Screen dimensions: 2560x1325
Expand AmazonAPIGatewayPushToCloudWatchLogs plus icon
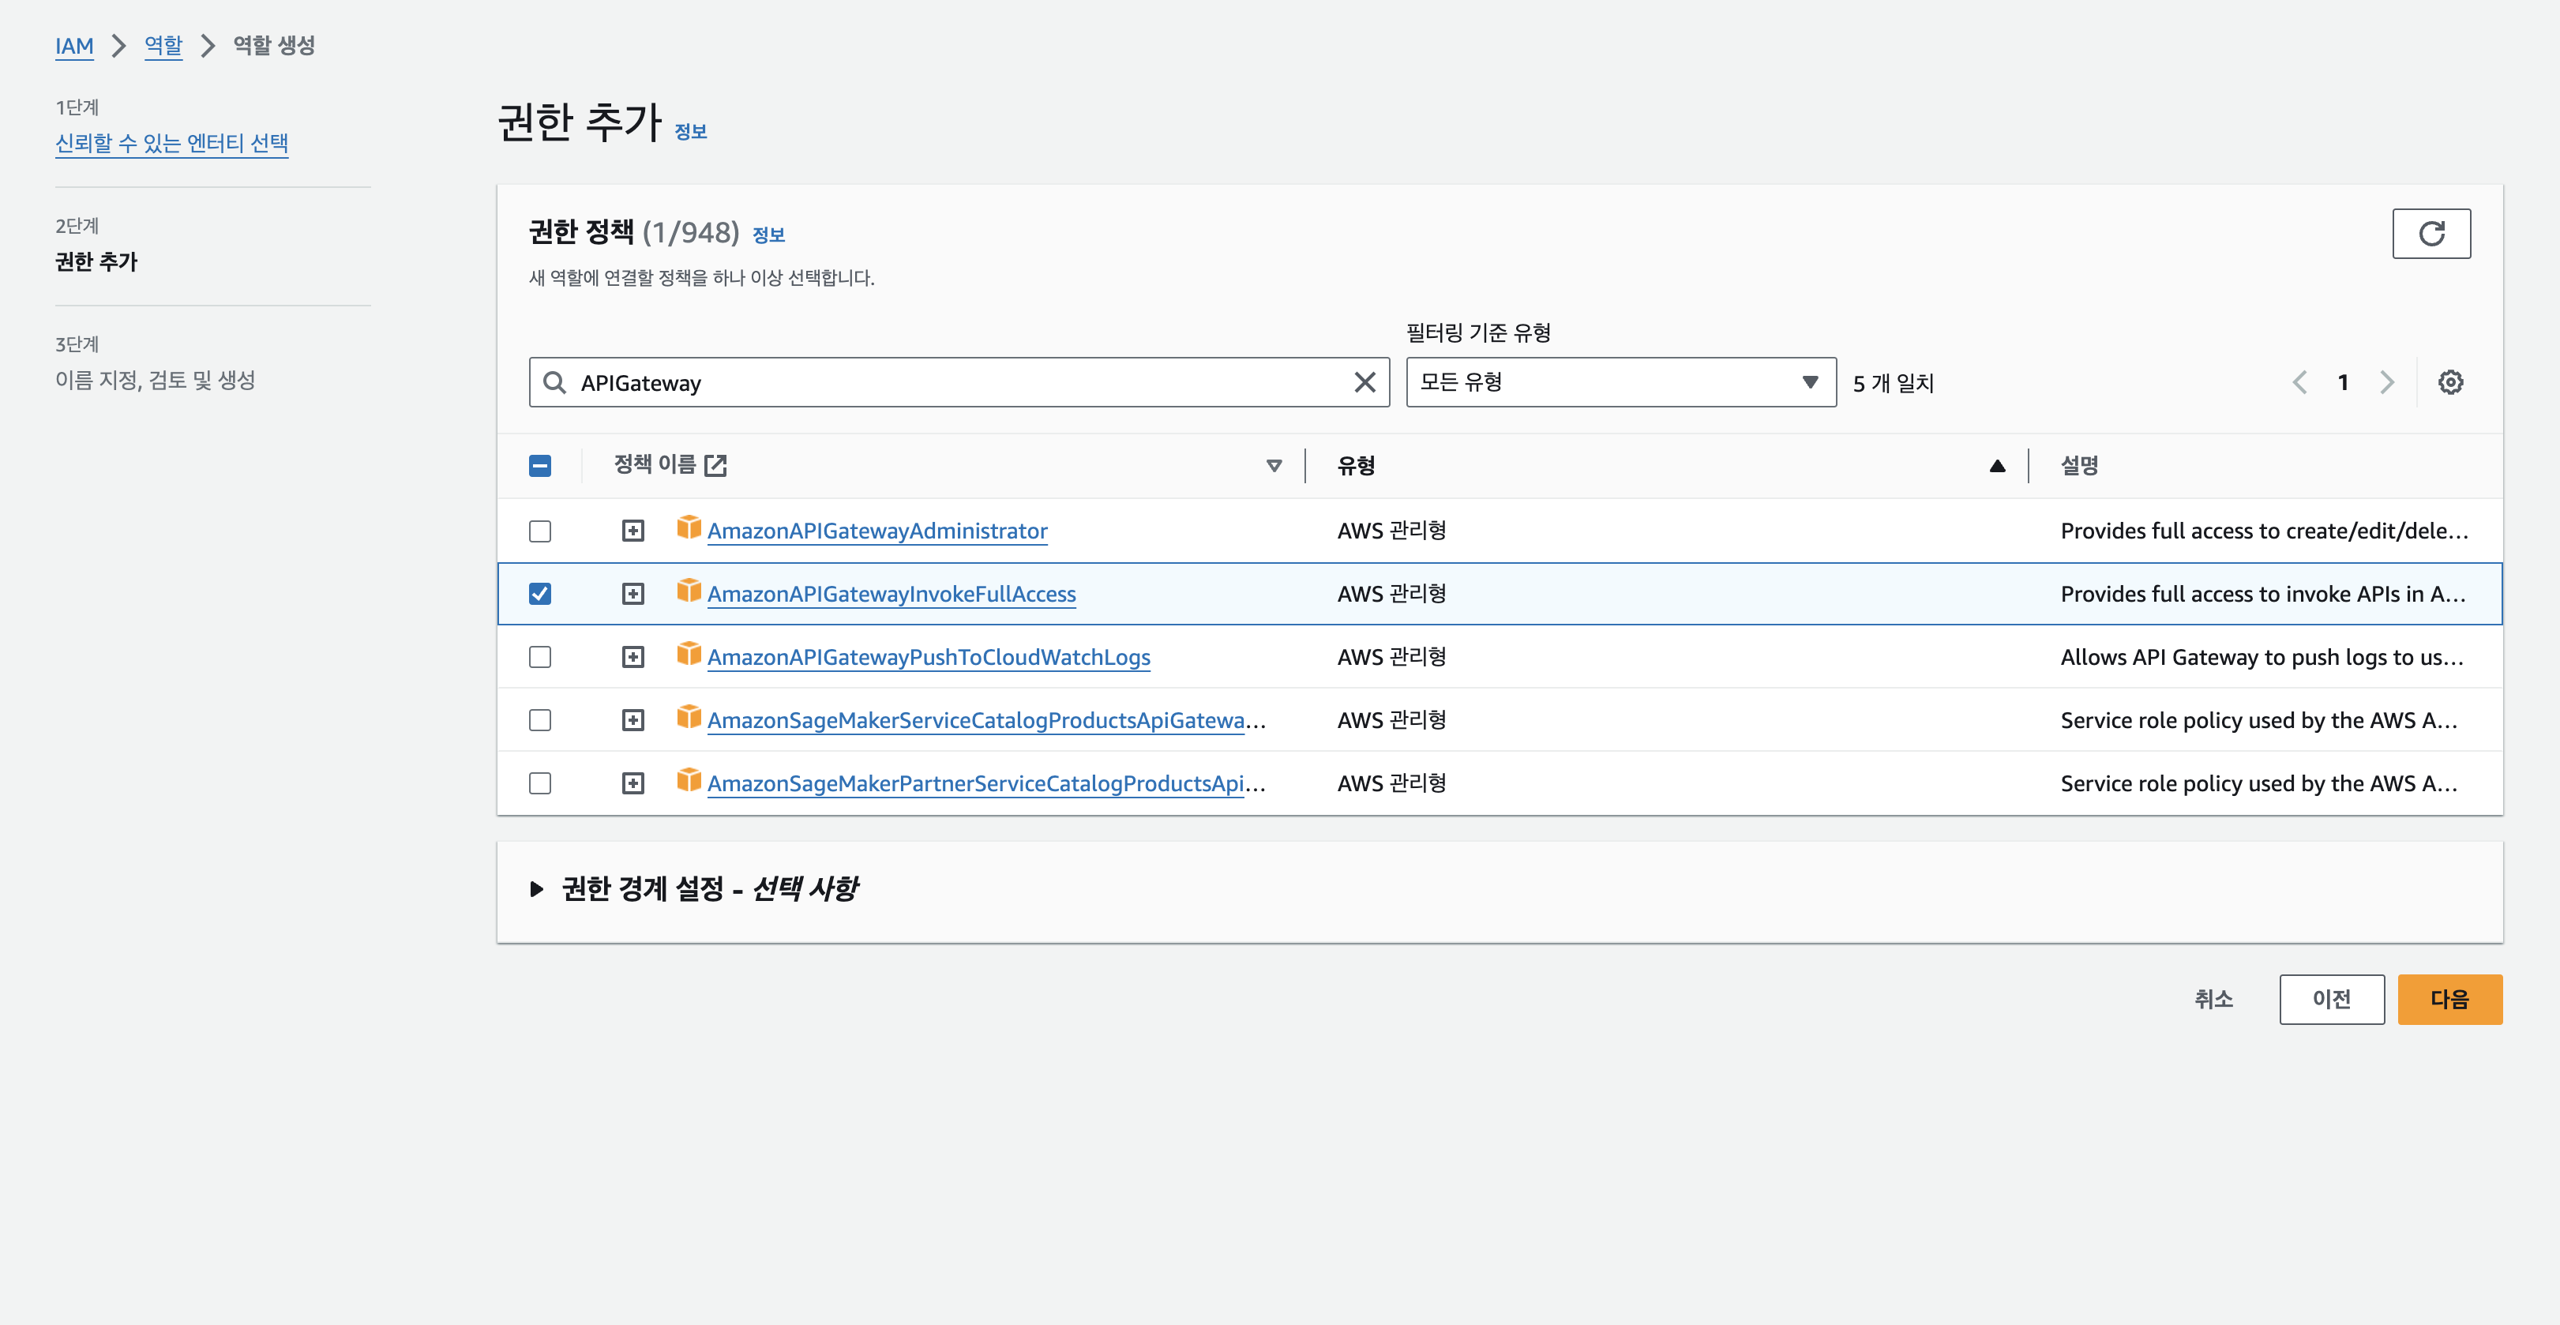(632, 657)
